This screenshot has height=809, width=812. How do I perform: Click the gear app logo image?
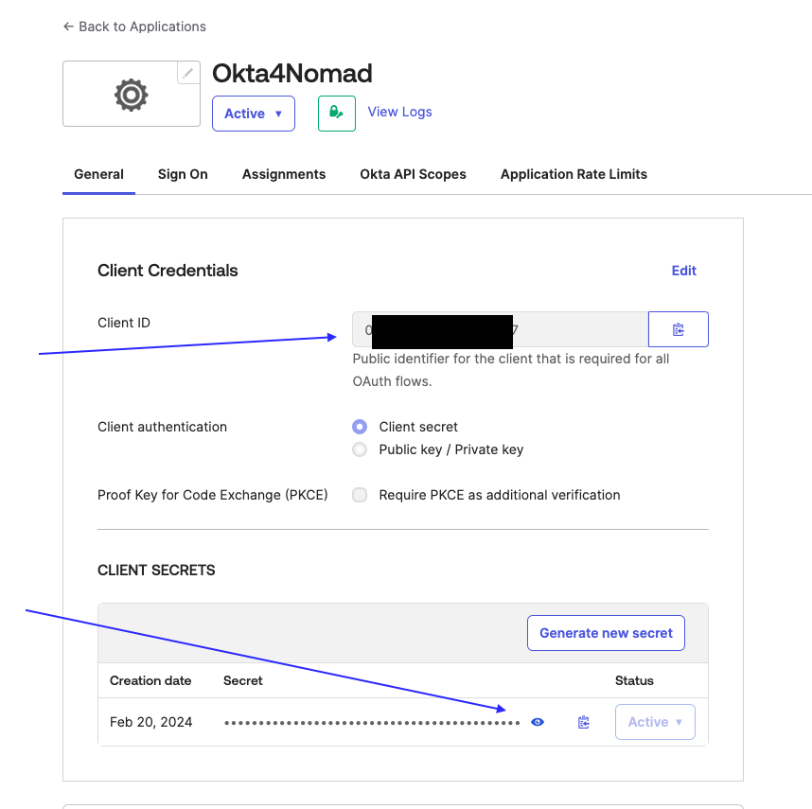tap(131, 95)
